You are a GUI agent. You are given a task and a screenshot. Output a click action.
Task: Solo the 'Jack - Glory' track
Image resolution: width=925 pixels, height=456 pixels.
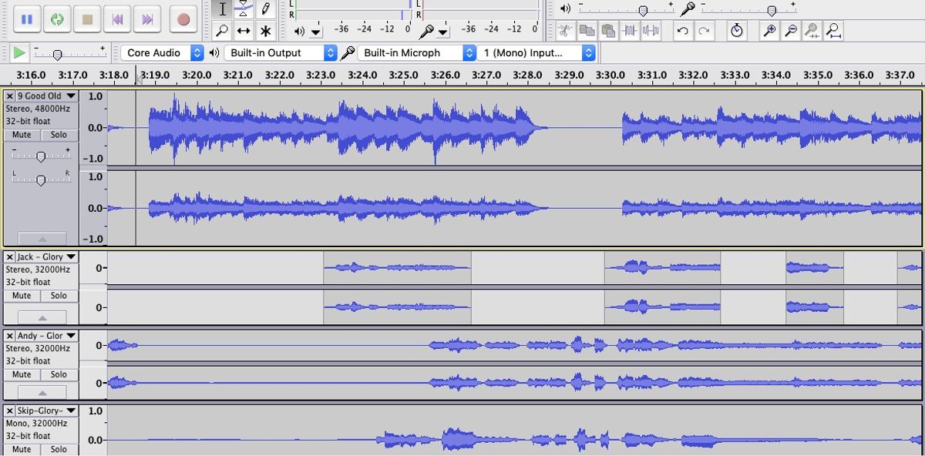pyautogui.click(x=59, y=296)
